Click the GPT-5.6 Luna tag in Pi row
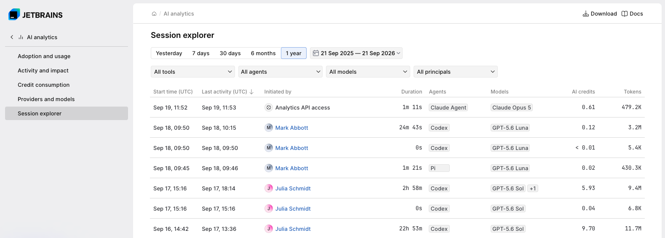The image size is (665, 238). [x=510, y=168]
